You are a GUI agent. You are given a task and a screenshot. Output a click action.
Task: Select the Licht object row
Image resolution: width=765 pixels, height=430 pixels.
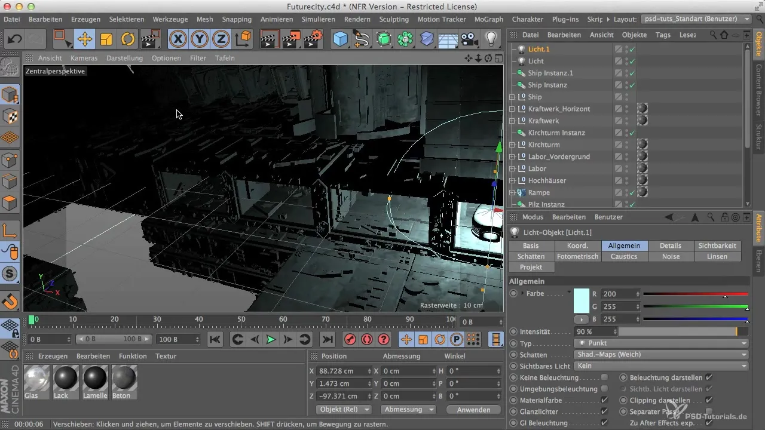[x=535, y=61]
